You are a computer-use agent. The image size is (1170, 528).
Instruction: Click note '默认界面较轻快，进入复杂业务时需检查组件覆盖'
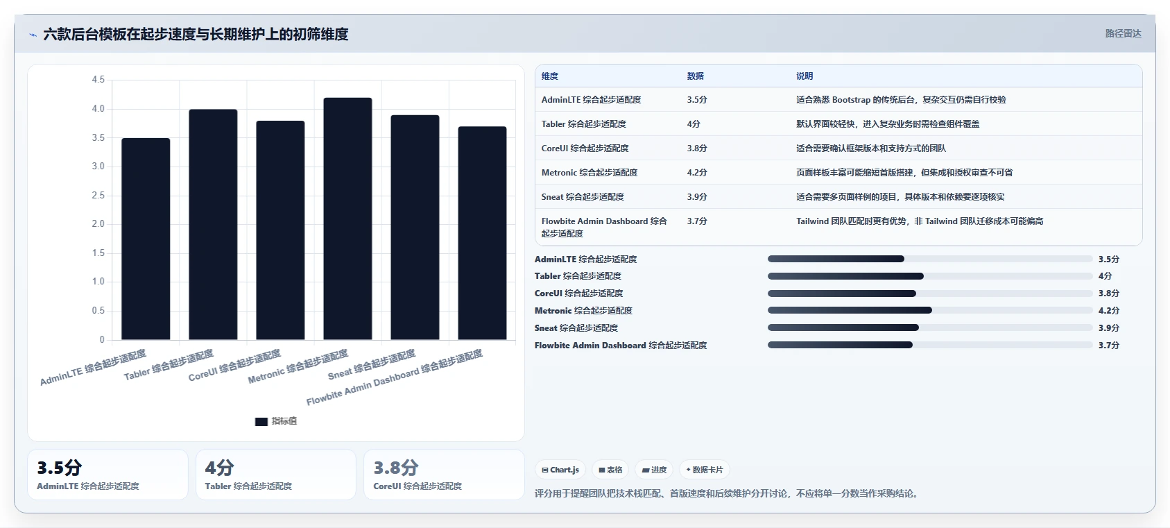(x=888, y=124)
